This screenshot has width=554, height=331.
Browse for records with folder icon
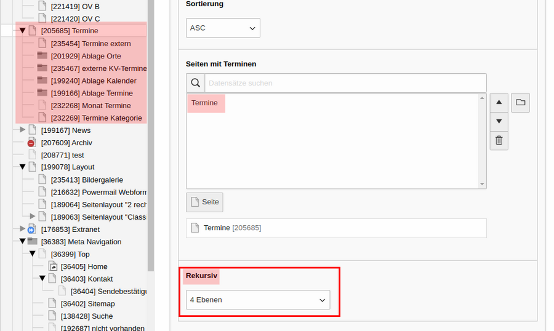[520, 103]
